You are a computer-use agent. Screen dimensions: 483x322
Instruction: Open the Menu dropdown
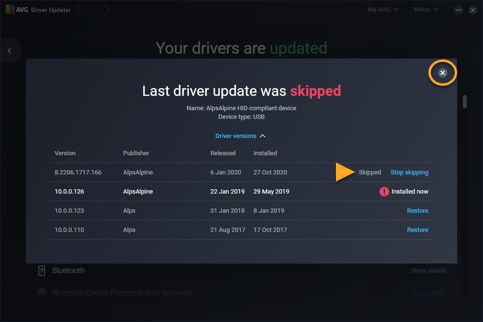pyautogui.click(x=425, y=10)
